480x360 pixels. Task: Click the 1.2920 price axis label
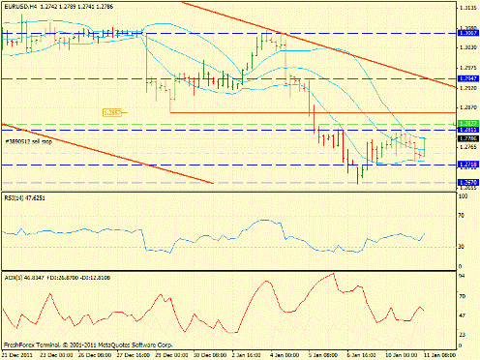[x=468, y=88]
